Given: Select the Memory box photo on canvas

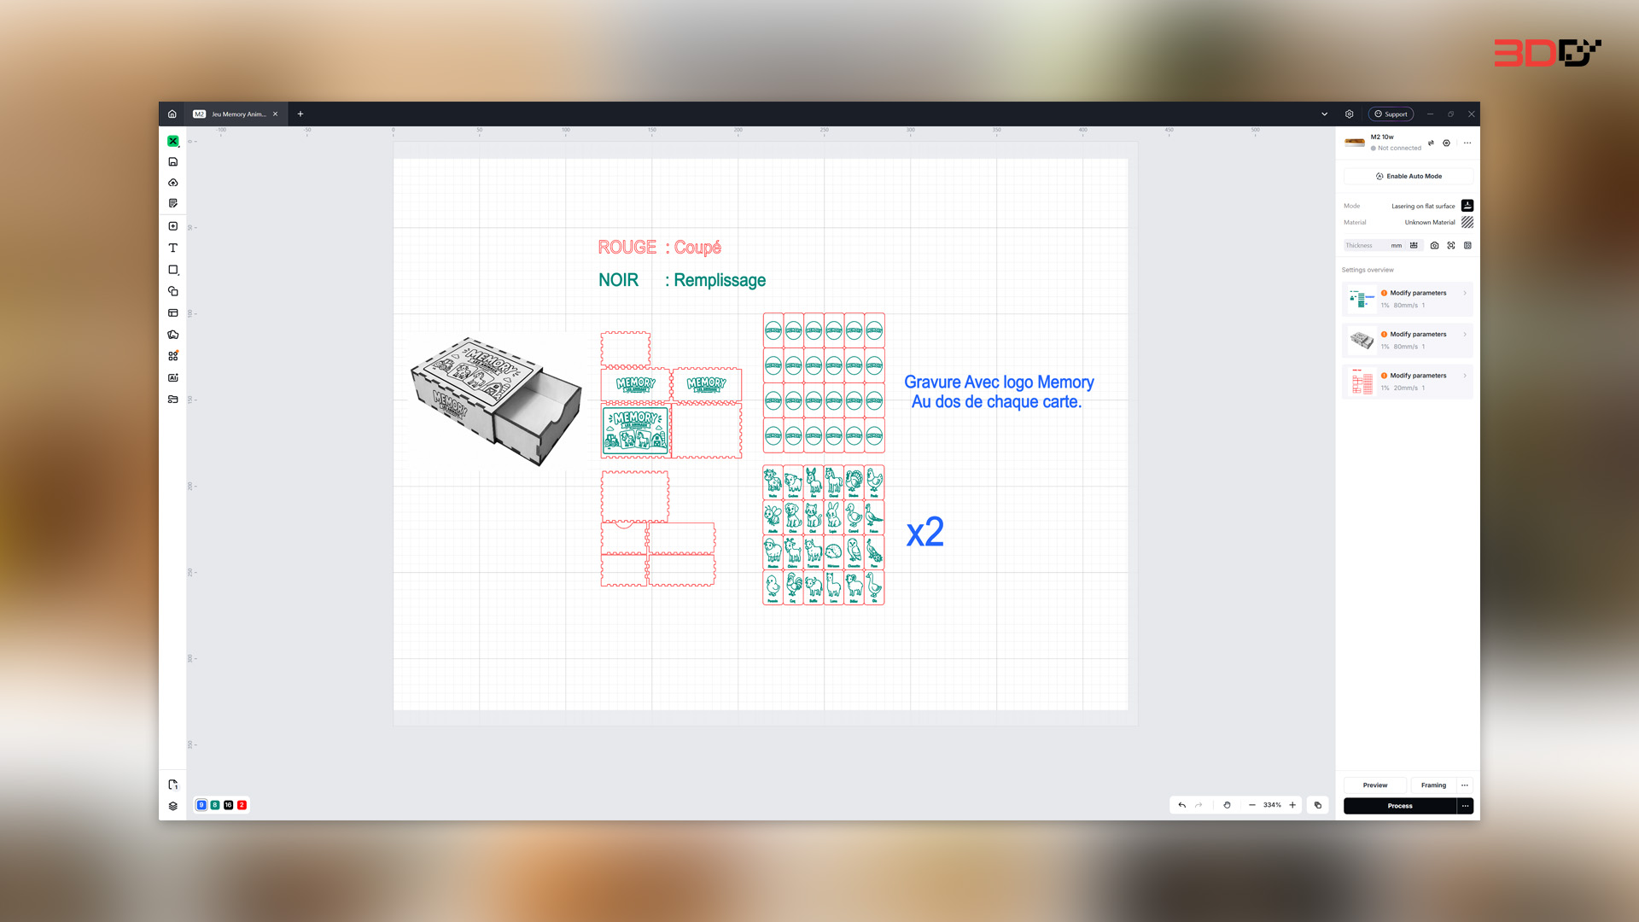Looking at the screenshot, I should (x=497, y=400).
